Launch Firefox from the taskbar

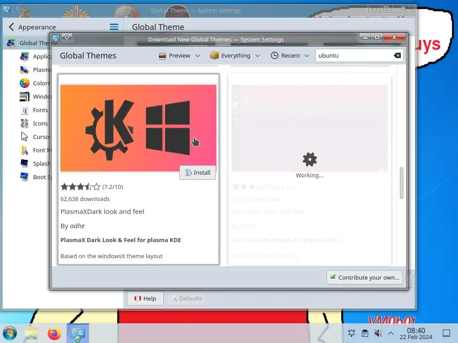coord(54,333)
